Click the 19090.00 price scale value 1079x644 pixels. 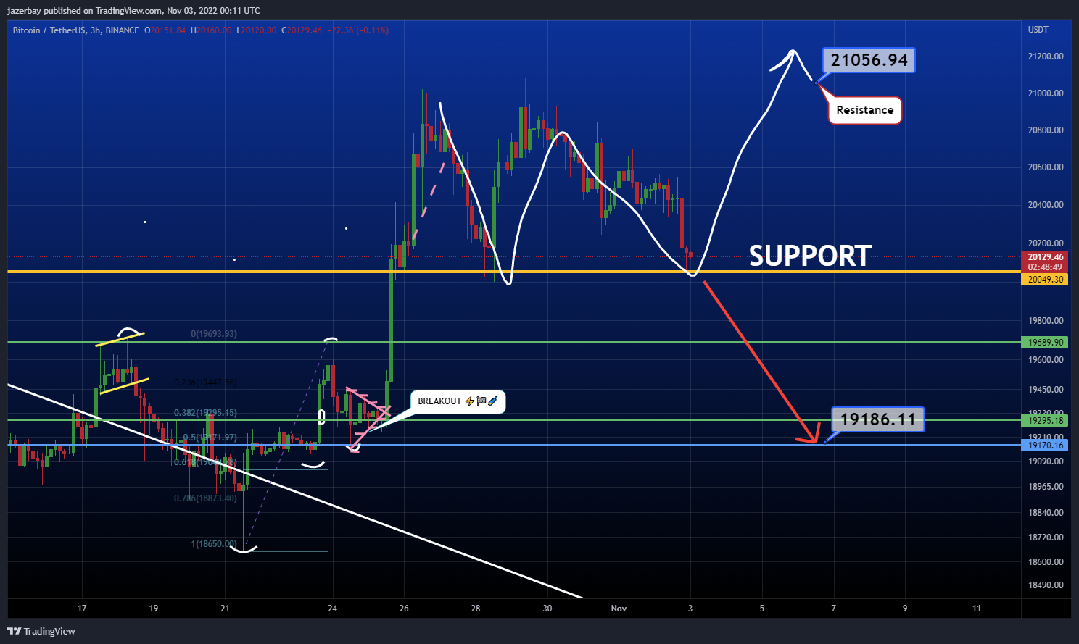click(x=1046, y=461)
